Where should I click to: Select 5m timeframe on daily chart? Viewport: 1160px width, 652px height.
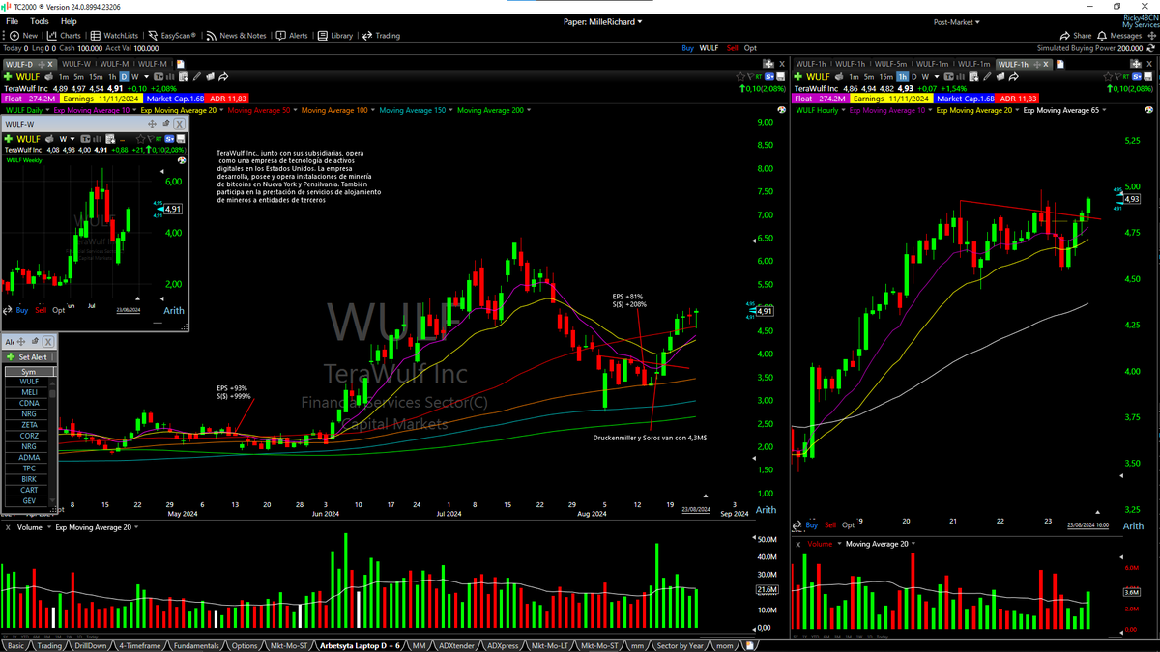point(79,76)
